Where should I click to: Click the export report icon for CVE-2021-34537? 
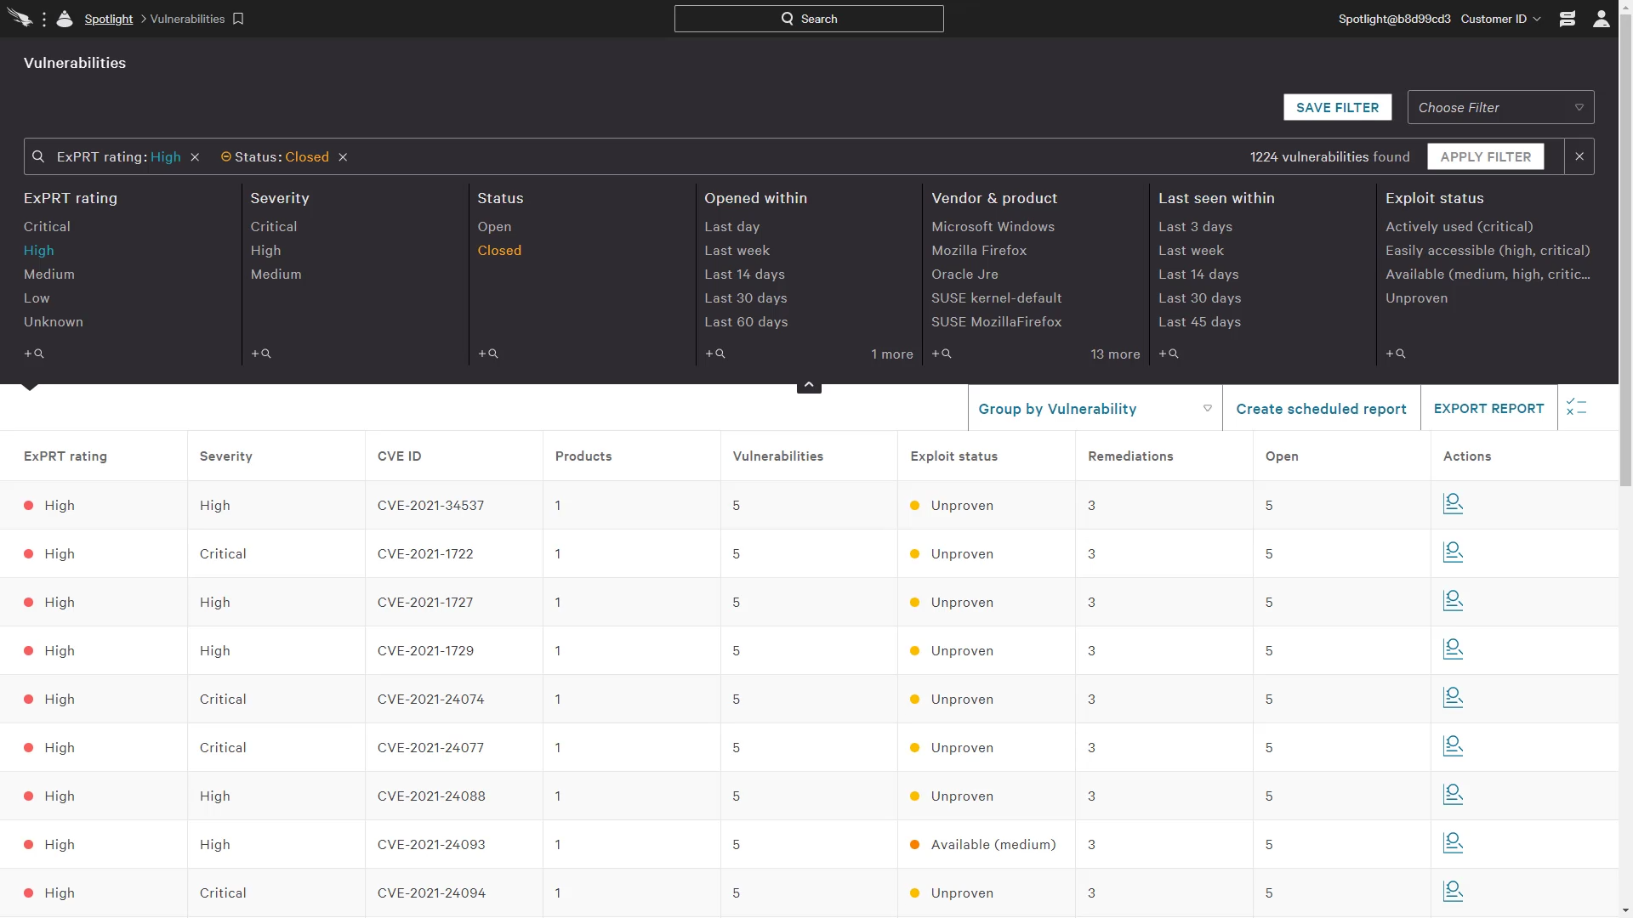pyautogui.click(x=1453, y=503)
